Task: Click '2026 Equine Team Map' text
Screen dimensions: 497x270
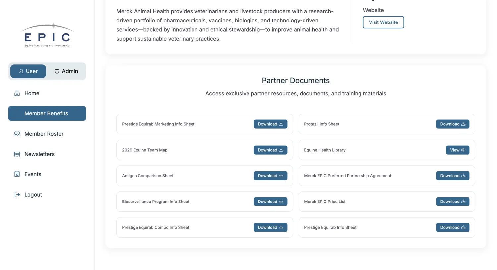Action: (144, 150)
